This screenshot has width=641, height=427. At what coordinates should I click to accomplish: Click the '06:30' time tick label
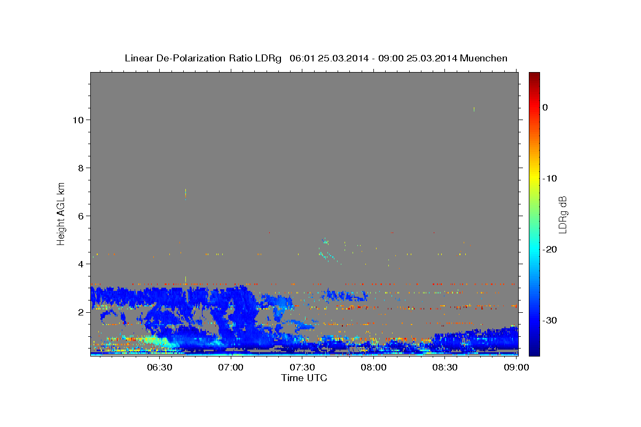(x=159, y=367)
